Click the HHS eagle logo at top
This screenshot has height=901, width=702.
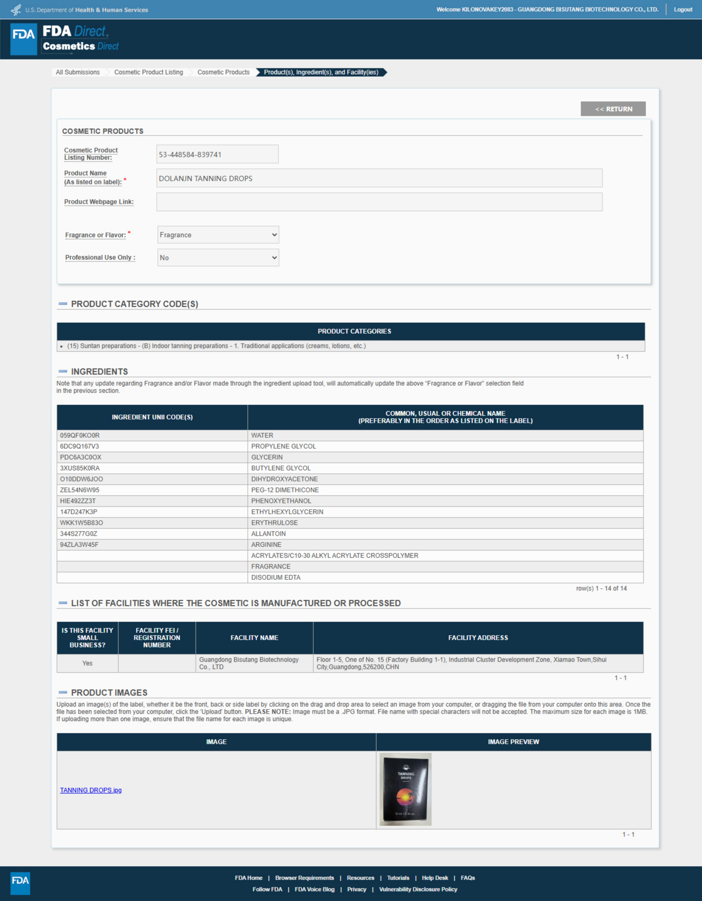pos(16,9)
